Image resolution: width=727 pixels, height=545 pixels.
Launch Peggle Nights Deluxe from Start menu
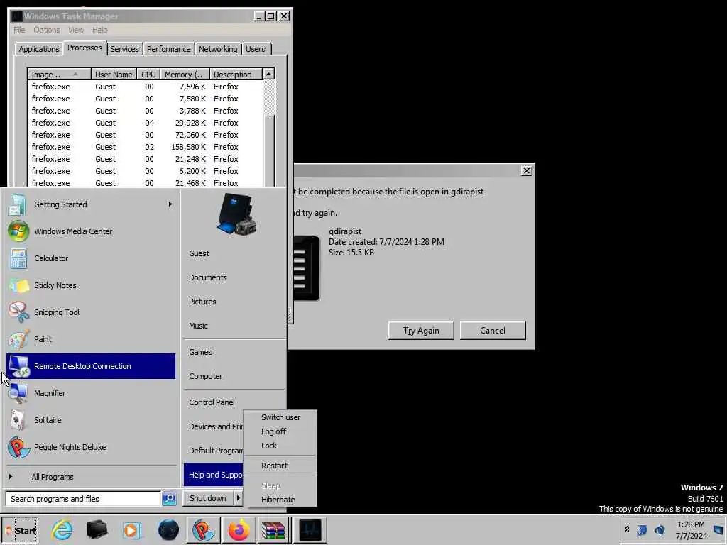[x=91, y=447]
